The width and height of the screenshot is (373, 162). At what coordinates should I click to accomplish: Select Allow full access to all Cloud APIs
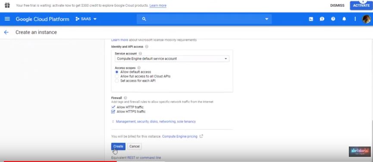pos(117,76)
